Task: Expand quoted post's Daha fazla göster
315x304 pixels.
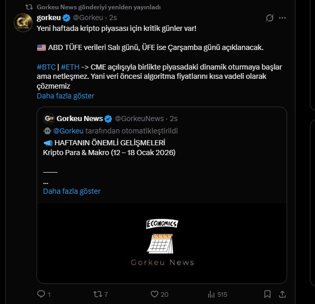Action: pos(72,191)
